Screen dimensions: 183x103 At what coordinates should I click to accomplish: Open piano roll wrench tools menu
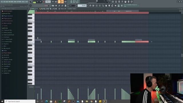point(31,9)
